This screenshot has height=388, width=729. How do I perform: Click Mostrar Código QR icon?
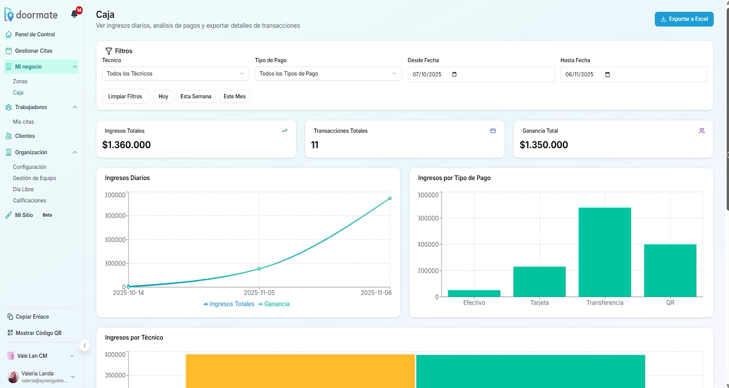10,333
